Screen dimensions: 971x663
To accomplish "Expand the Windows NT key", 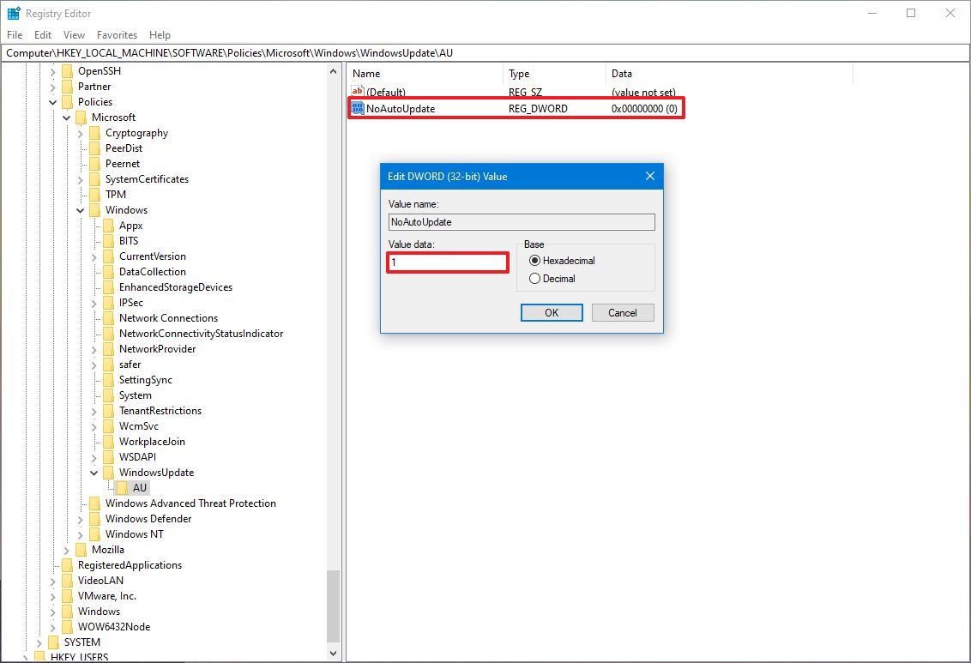I will 80,534.
